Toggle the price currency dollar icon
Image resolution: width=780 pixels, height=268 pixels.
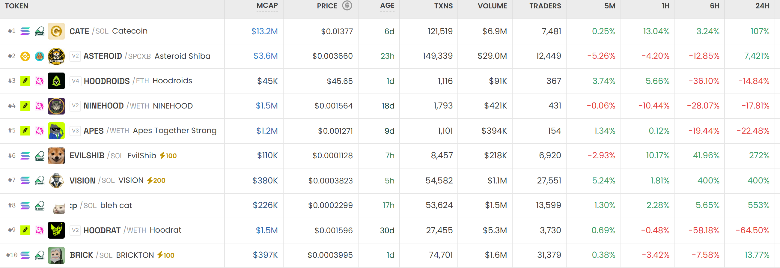[x=347, y=5]
